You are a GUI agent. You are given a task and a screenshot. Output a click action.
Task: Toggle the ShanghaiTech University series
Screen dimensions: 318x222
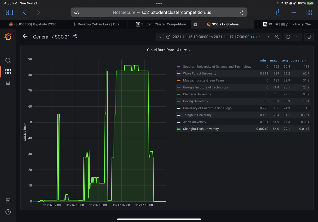point(201,129)
